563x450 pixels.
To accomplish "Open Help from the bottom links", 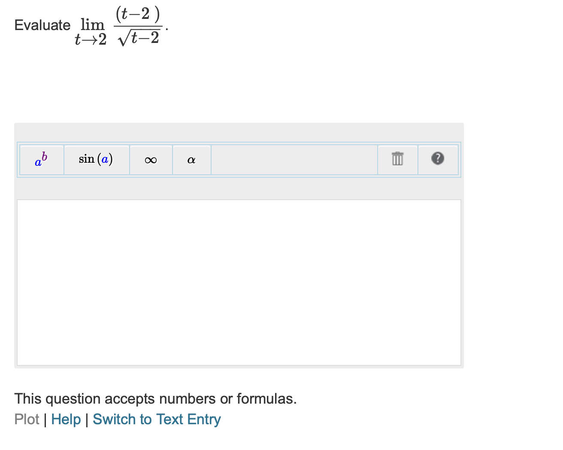I will (x=66, y=420).
